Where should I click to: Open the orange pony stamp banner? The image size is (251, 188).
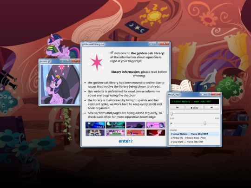(x=136, y=133)
